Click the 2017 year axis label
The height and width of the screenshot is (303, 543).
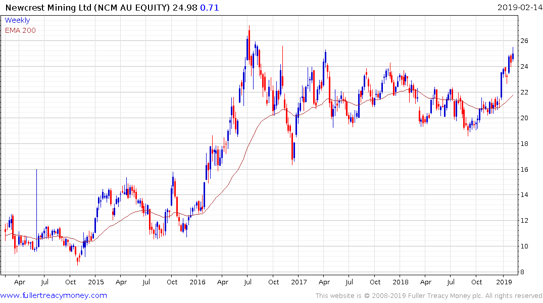[299, 282]
